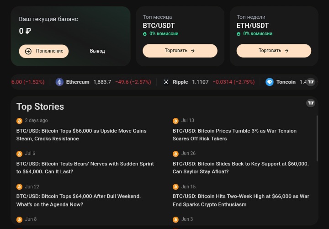Click Торговать button for ETH/USDT
The height and width of the screenshot is (229, 329).
pos(274,51)
